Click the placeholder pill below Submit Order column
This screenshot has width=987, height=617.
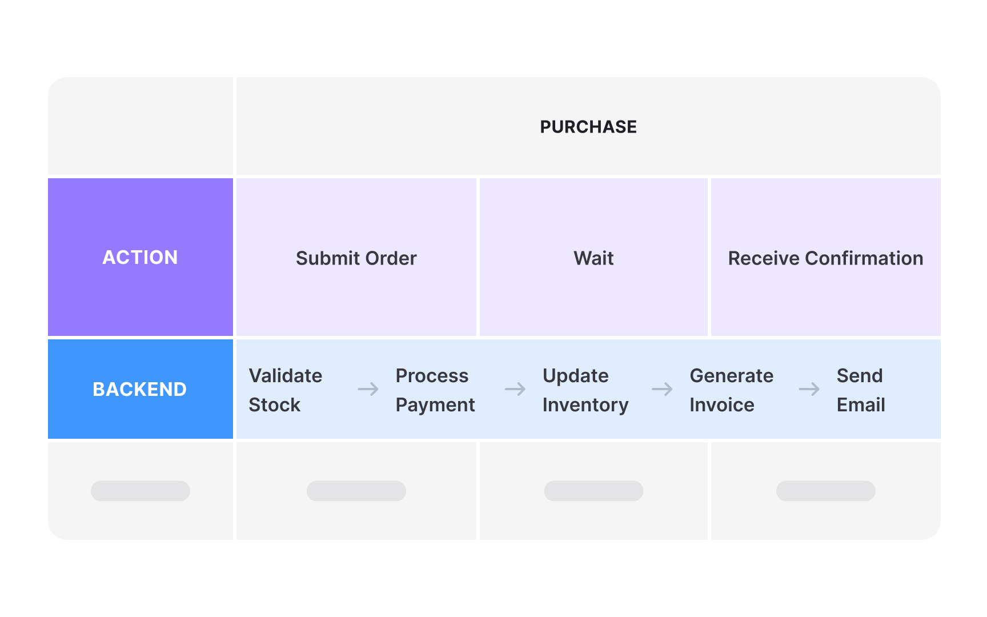click(x=356, y=491)
